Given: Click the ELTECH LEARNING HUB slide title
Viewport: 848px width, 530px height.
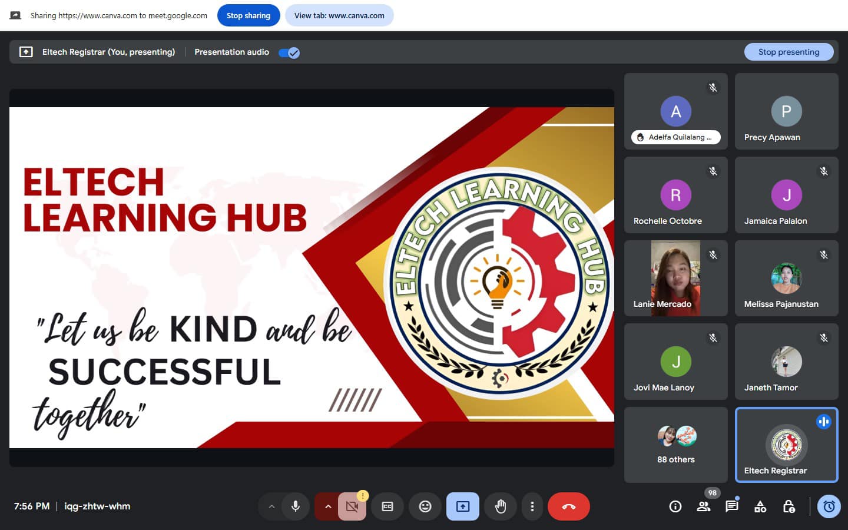Looking at the screenshot, I should coord(165,200).
